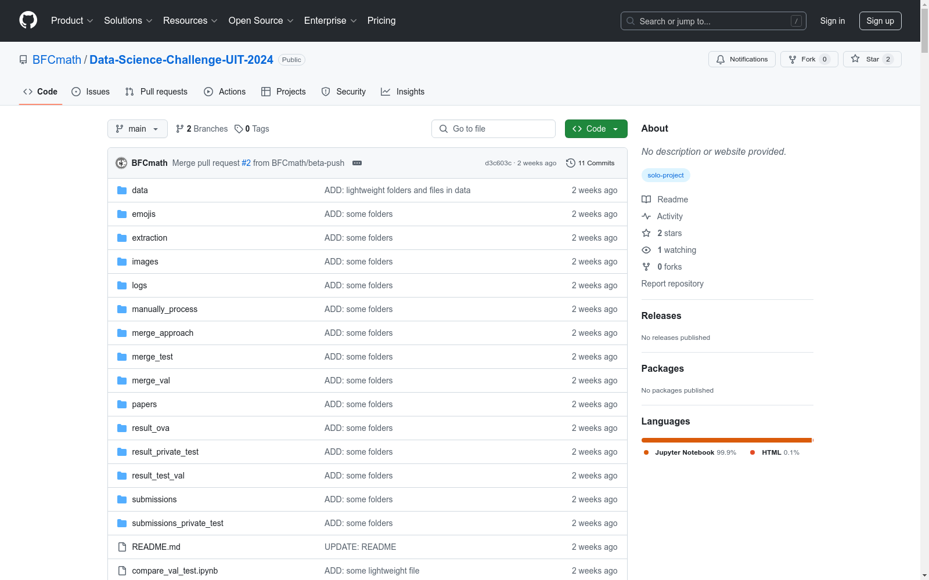
Task: Click the Pricing link in header
Action: tap(381, 20)
